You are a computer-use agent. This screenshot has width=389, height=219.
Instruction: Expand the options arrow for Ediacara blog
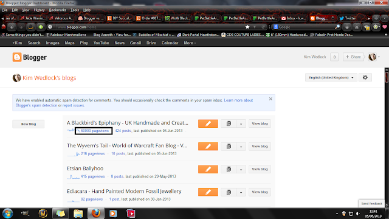(x=241, y=192)
